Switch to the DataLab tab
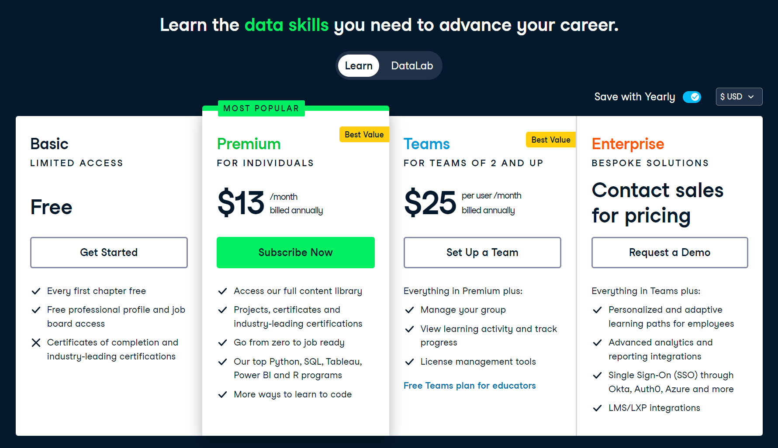Viewport: 778px width, 448px height. 412,65
